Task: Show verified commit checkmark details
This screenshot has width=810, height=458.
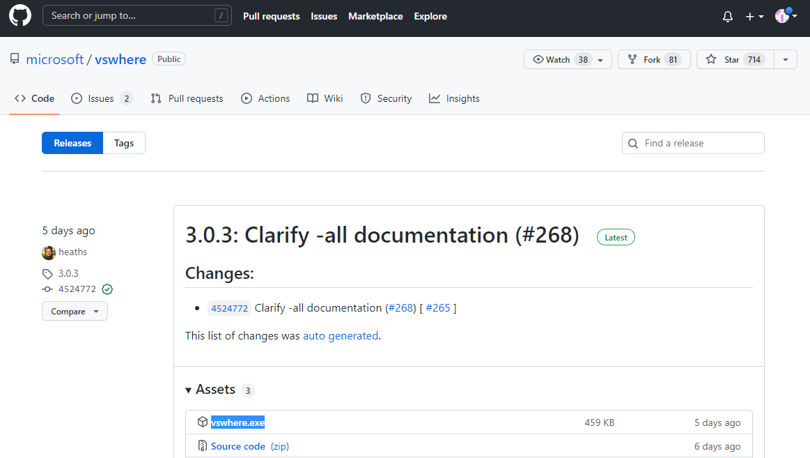Action: 107,289
